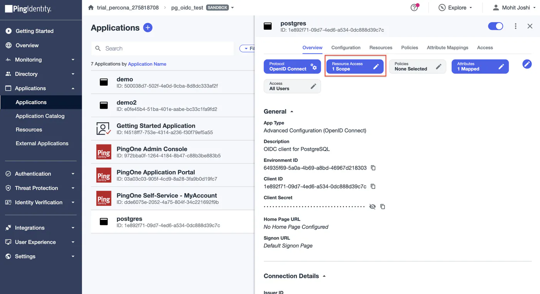
Task: Toggle the postgres application enabled switch
Action: tap(496, 26)
